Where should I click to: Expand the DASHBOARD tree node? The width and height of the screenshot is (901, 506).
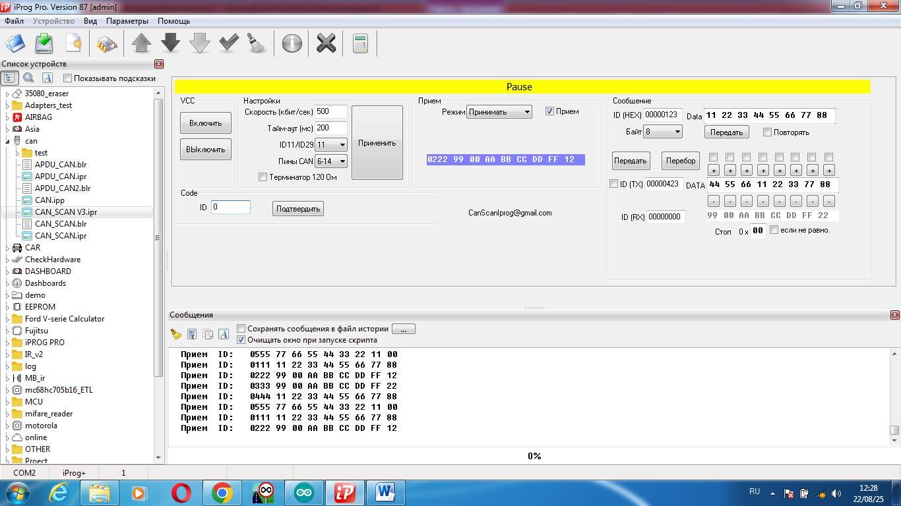coord(7,271)
